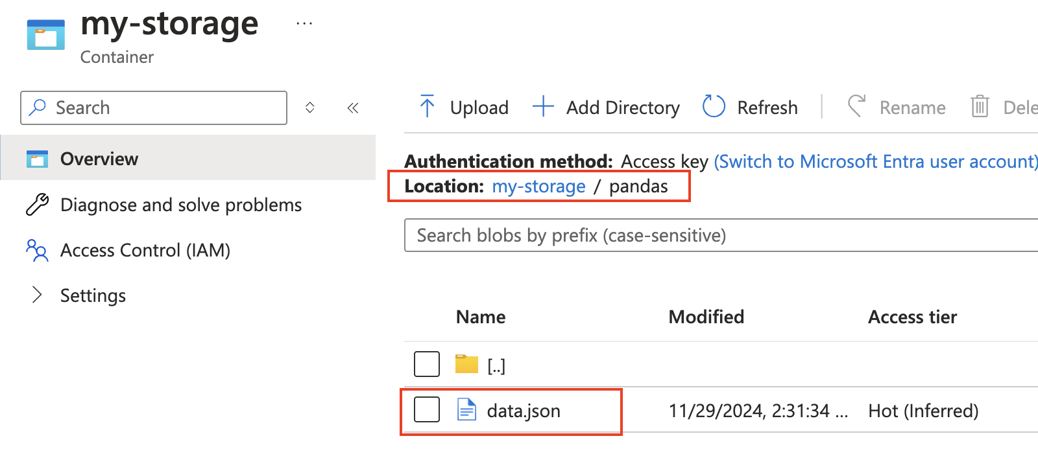Check the box for the [..] parent folder
The height and width of the screenshot is (469, 1038).
[427, 364]
